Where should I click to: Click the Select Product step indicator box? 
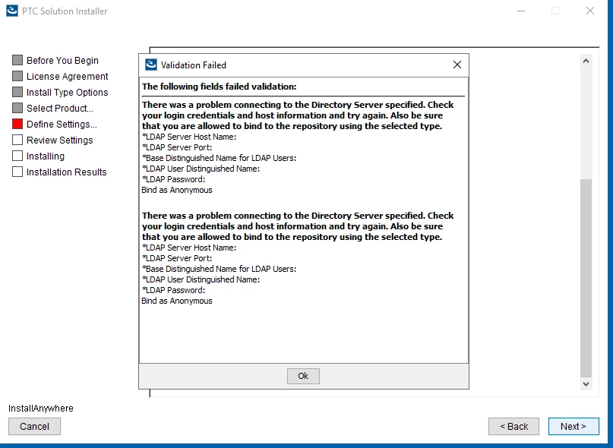17,108
